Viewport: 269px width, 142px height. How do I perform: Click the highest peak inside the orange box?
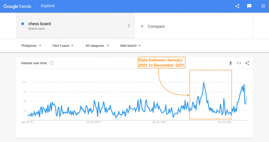point(204,82)
